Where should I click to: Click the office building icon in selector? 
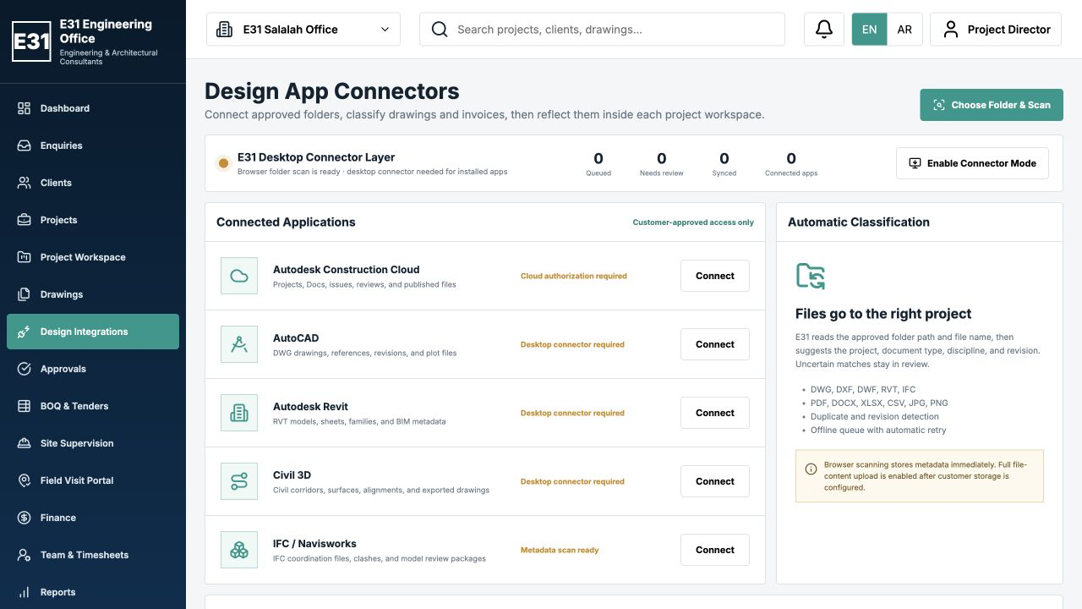[x=225, y=30]
